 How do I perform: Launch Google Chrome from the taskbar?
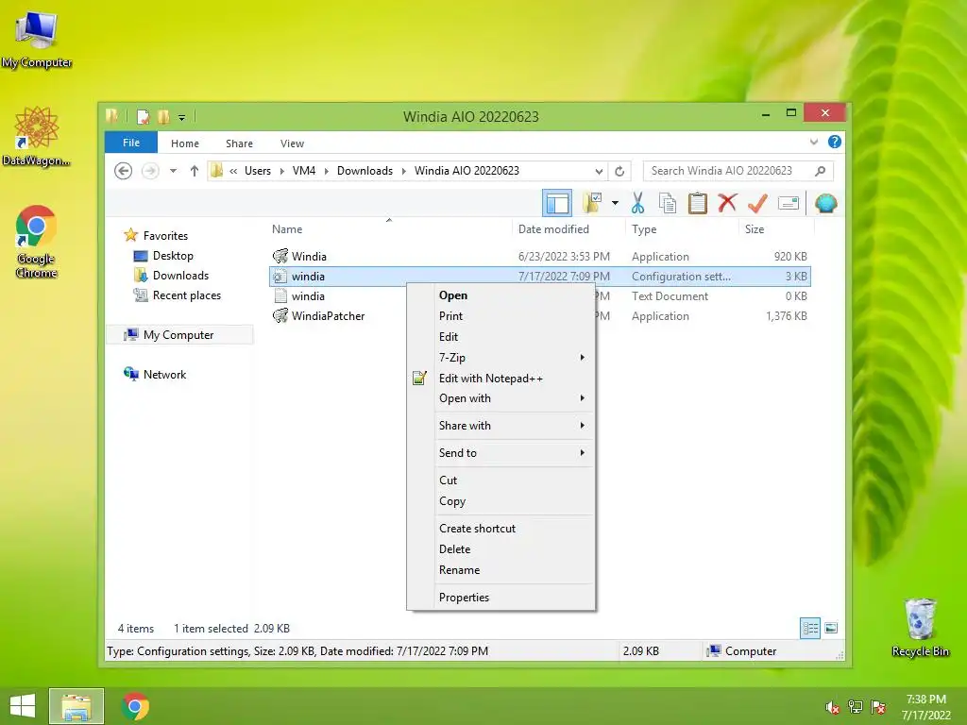(x=136, y=706)
